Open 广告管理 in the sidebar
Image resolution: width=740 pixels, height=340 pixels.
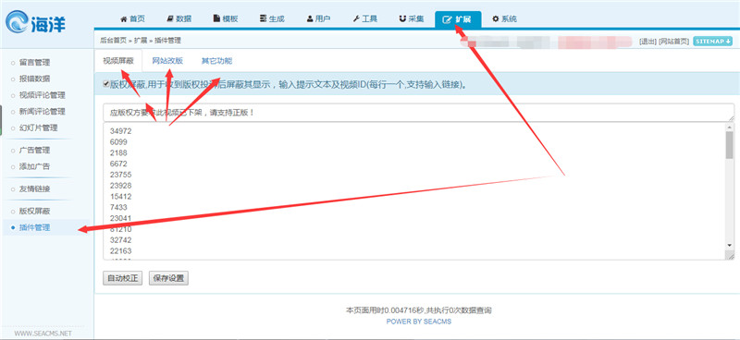[x=34, y=151]
